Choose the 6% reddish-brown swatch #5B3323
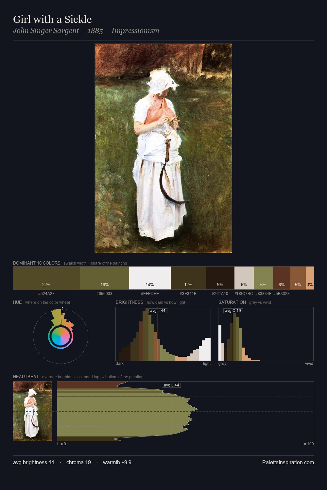Image resolution: width=327 pixels, height=490 pixels. point(282,278)
